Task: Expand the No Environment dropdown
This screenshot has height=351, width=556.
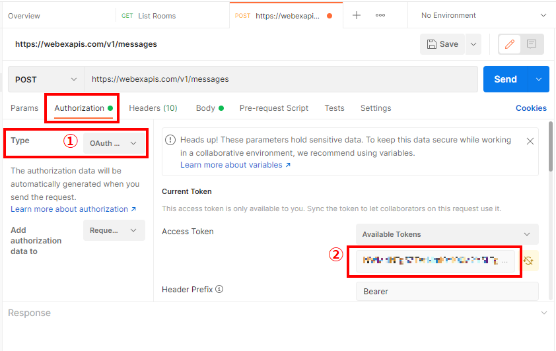Action: click(x=543, y=15)
